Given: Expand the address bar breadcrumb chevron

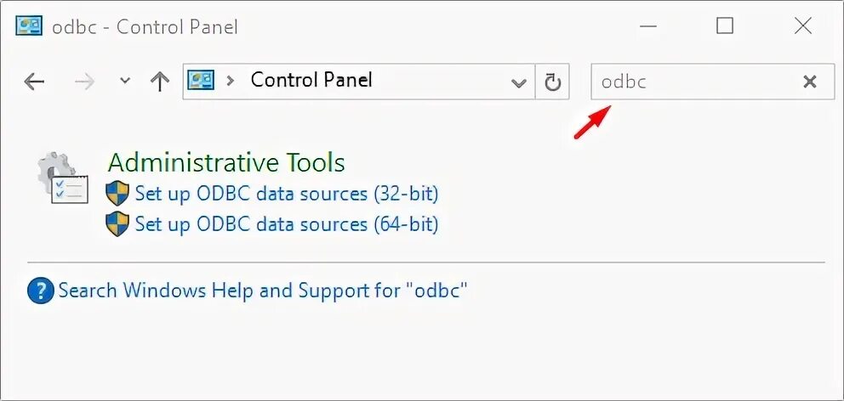Looking at the screenshot, I should [x=230, y=81].
